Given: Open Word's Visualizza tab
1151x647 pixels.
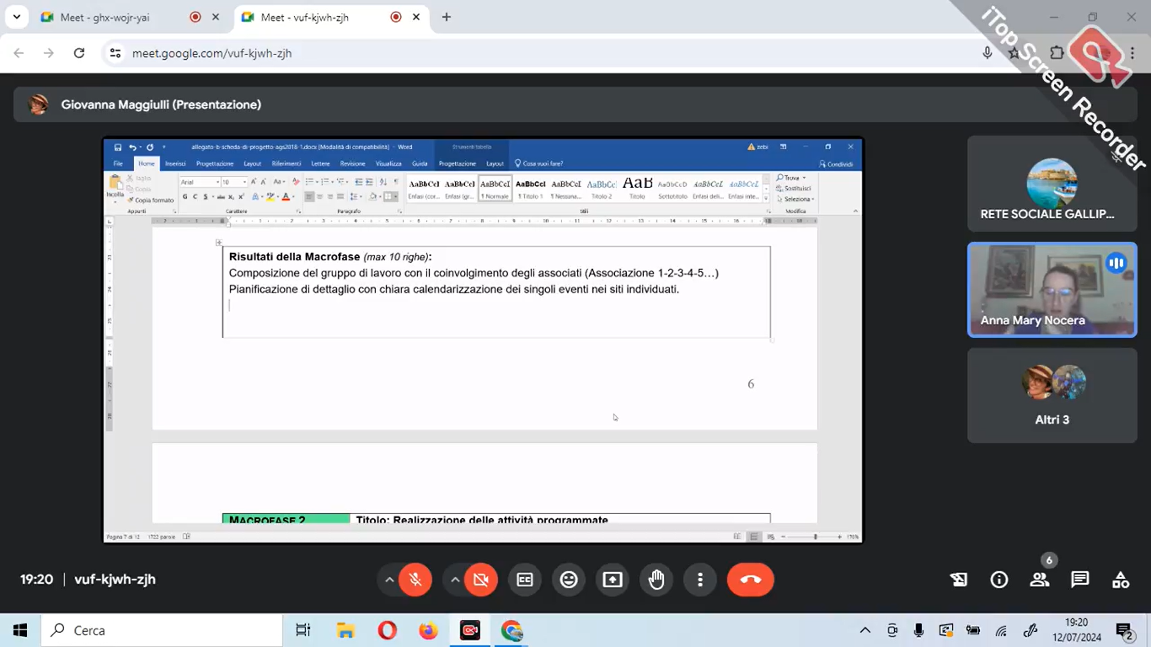Looking at the screenshot, I should (x=388, y=163).
